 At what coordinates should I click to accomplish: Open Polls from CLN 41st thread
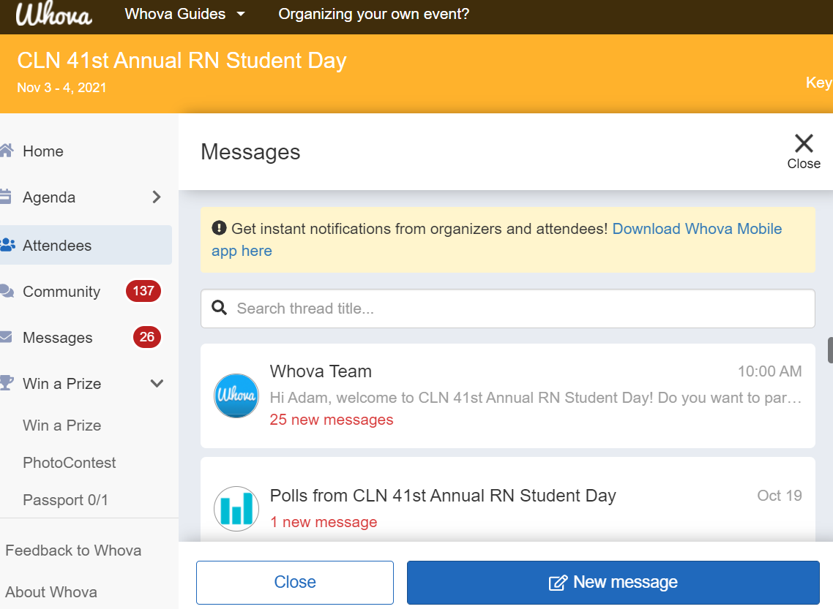point(507,499)
